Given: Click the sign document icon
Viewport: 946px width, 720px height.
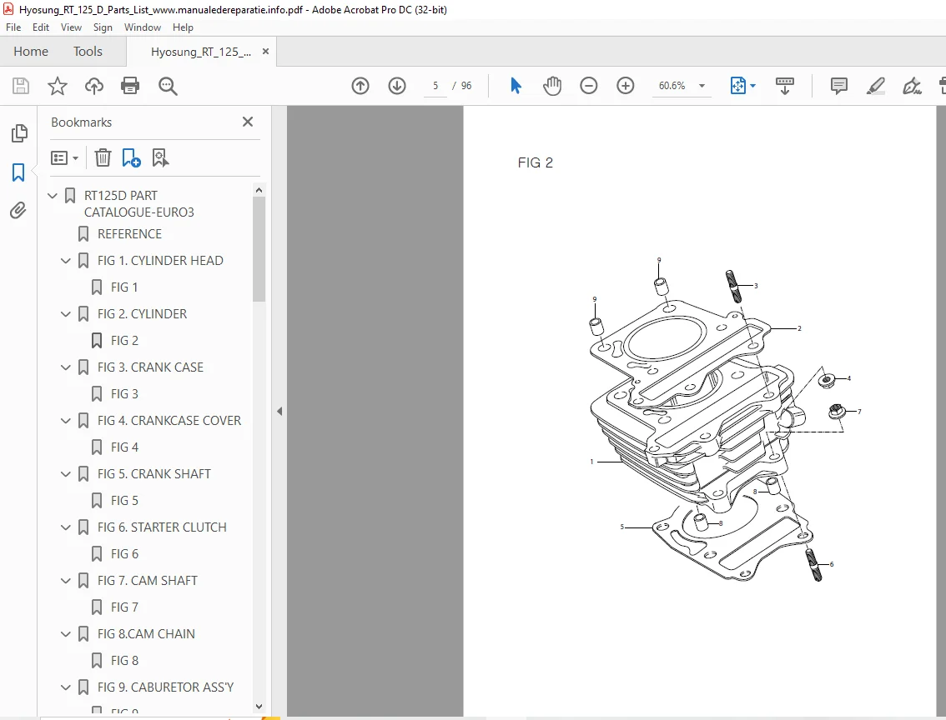Looking at the screenshot, I should 912,86.
